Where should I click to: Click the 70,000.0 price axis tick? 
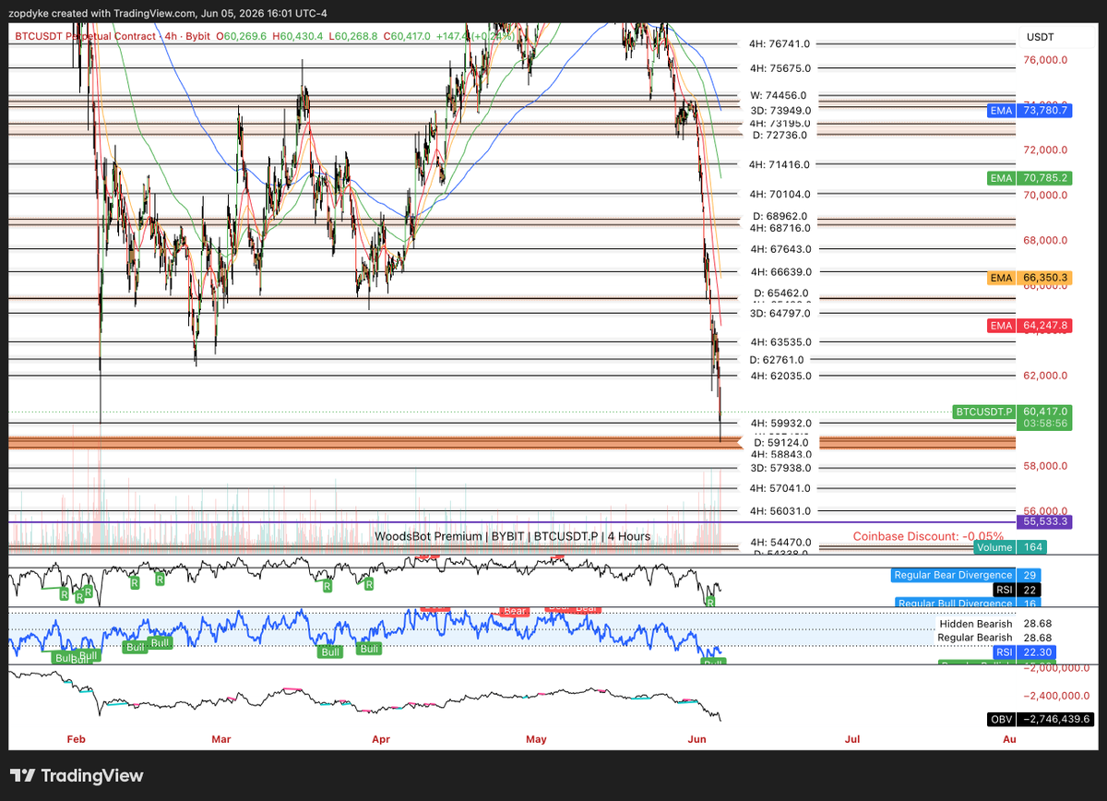pos(1047,195)
